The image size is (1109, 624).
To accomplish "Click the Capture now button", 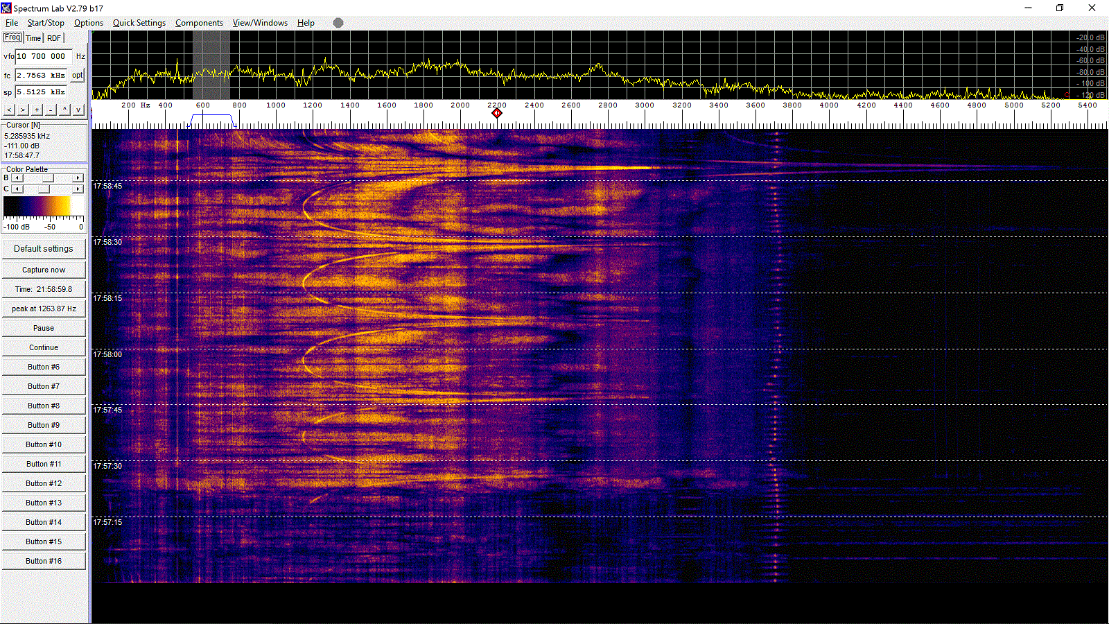I will click(44, 270).
